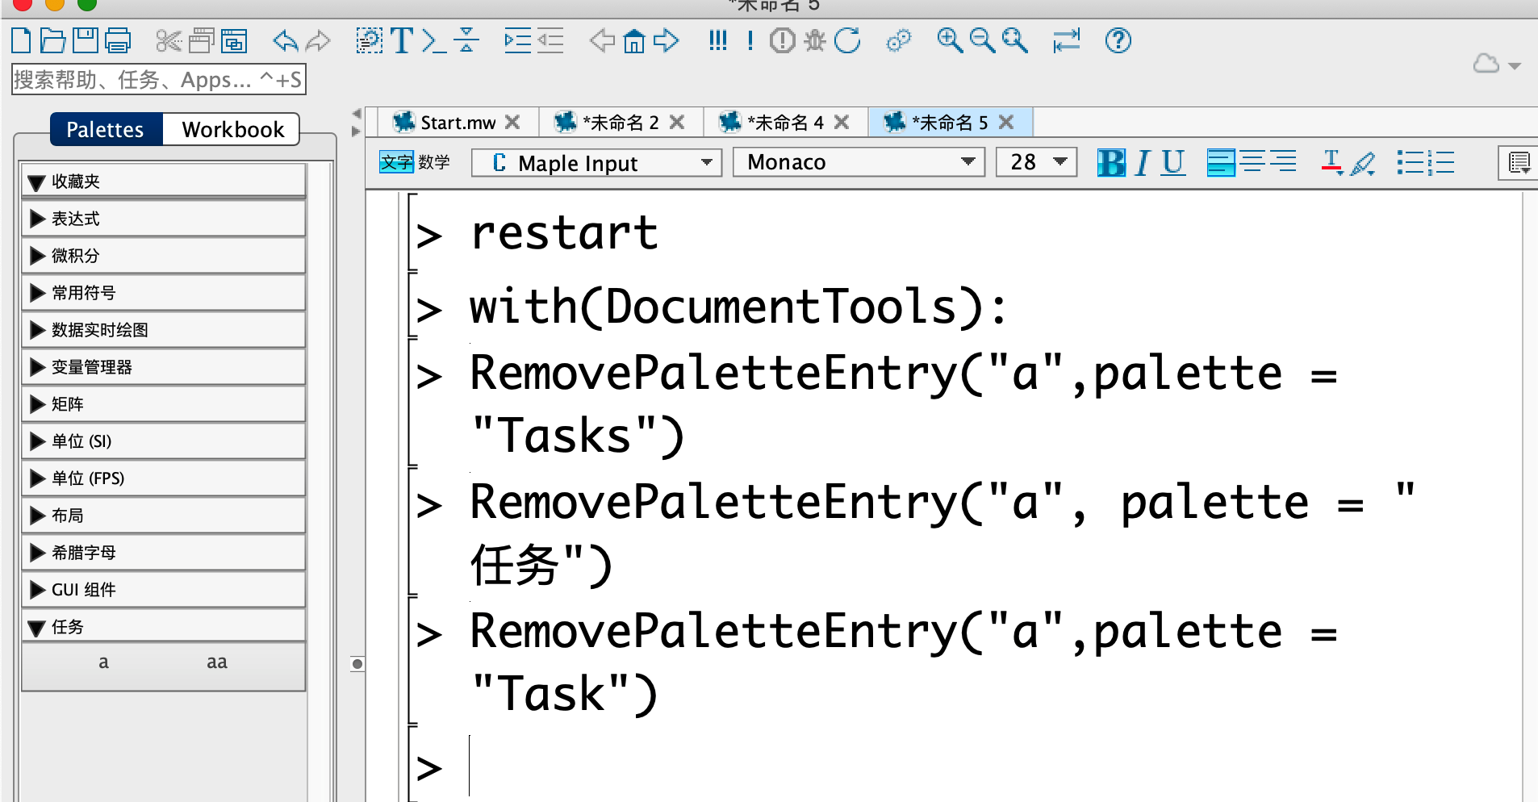Insert the "a" task entry
Screen dimensions: 1538x802
pos(103,662)
